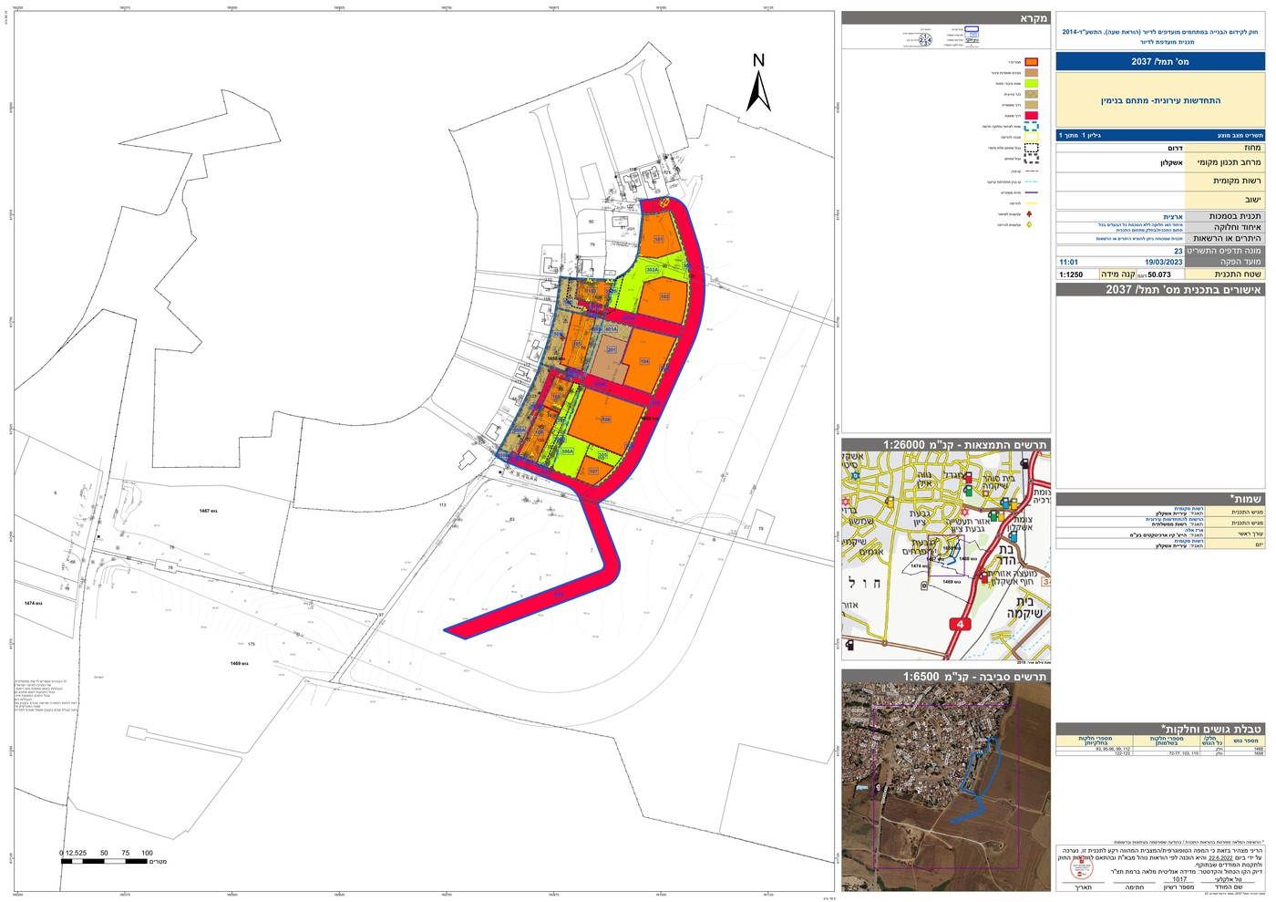Click plot label 104 on the map

tap(645, 361)
